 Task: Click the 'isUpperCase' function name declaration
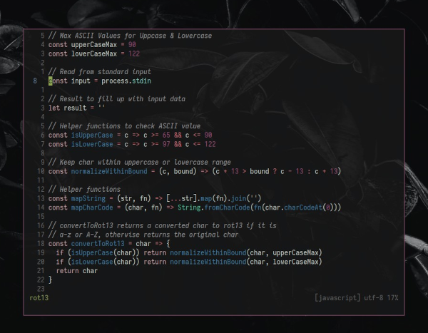[92, 135]
